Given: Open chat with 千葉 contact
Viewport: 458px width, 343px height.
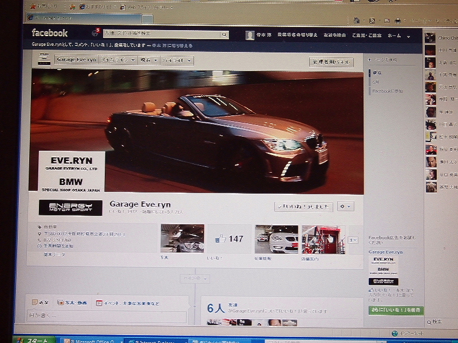Looking at the screenshot, I should coord(441,75).
